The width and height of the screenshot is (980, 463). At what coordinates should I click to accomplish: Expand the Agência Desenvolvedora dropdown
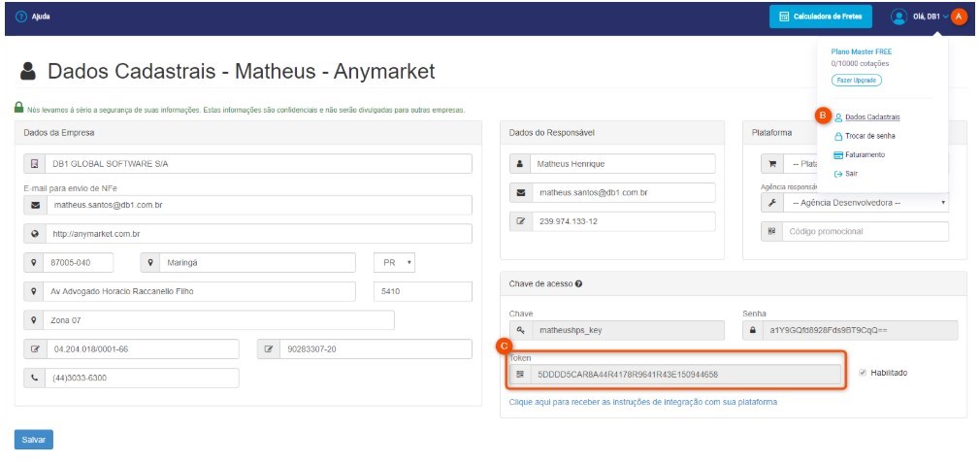pos(854,203)
